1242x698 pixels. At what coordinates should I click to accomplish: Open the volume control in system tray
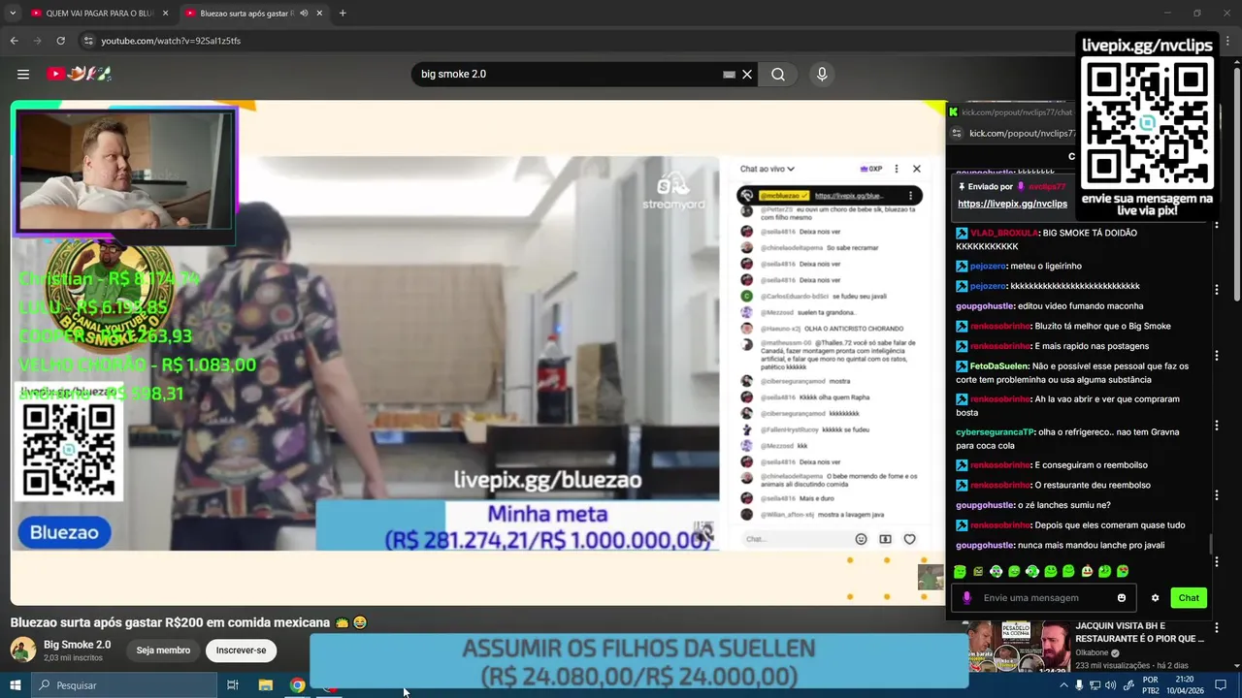pos(1110,685)
